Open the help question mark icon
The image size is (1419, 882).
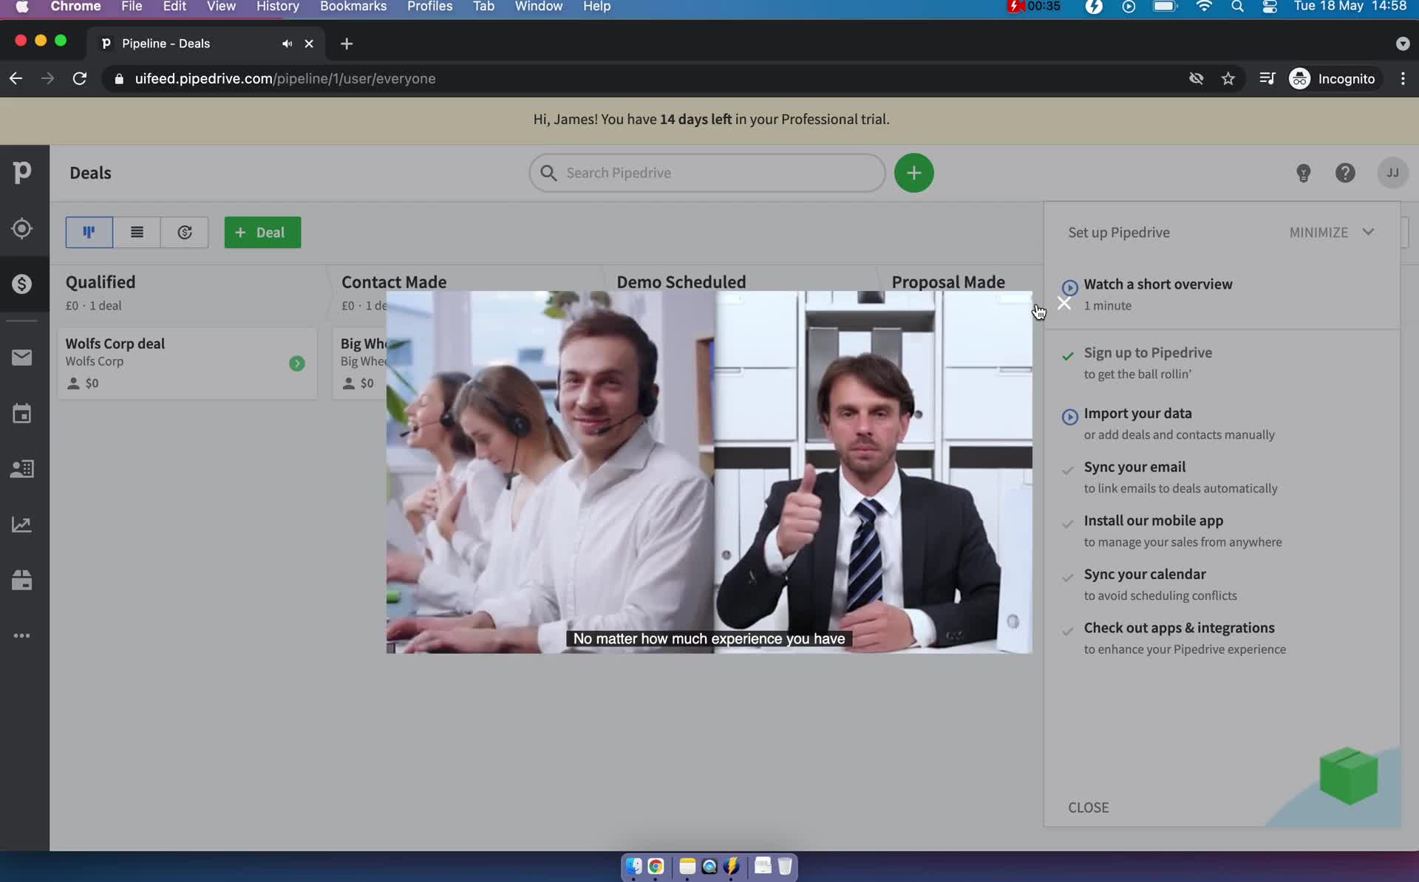tap(1345, 173)
